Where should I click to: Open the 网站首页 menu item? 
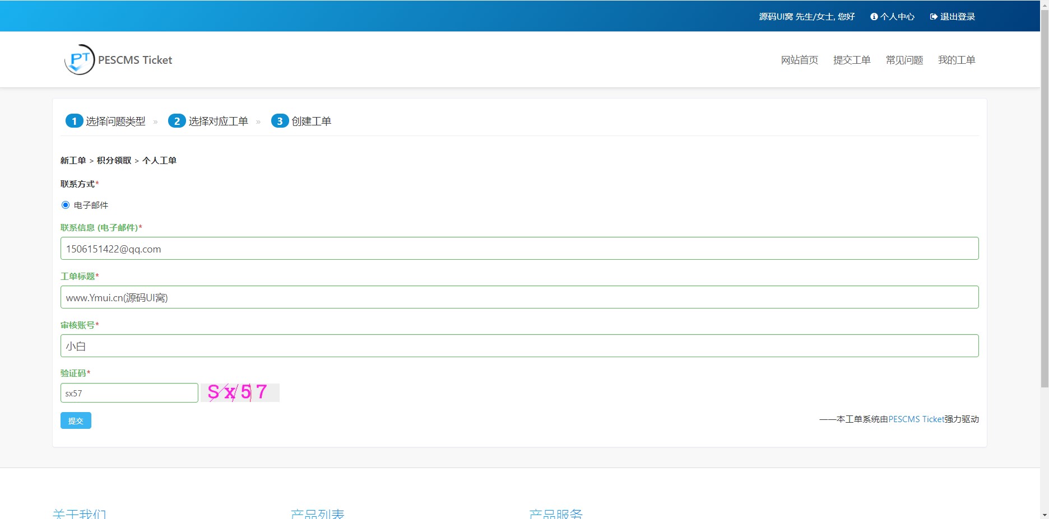pyautogui.click(x=799, y=60)
